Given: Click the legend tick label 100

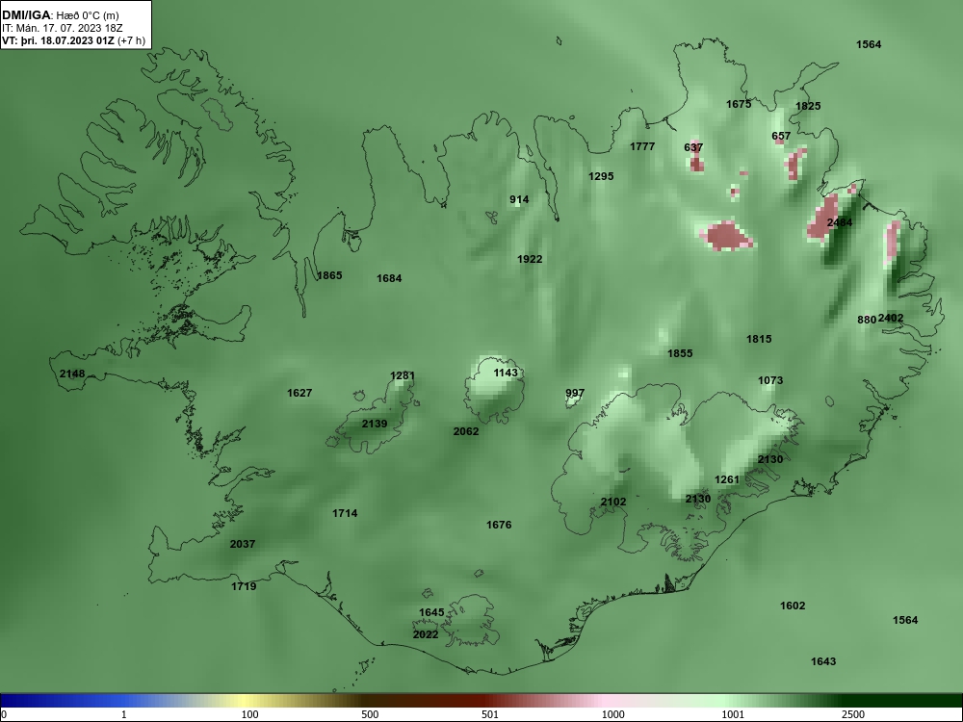Looking at the screenshot, I should point(250,715).
